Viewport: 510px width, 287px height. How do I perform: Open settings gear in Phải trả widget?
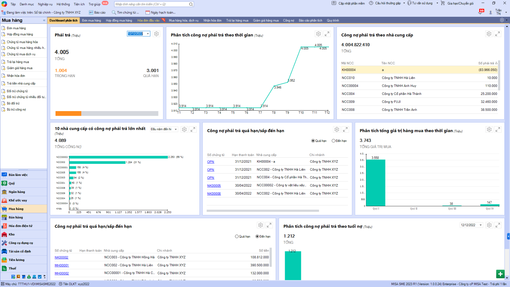pos(156,34)
